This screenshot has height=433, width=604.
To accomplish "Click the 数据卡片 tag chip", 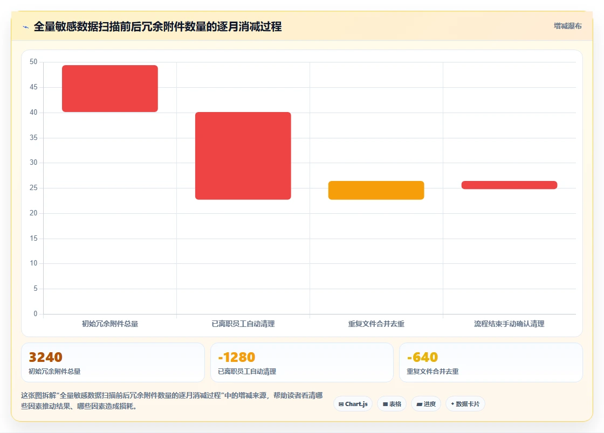I will (x=465, y=404).
